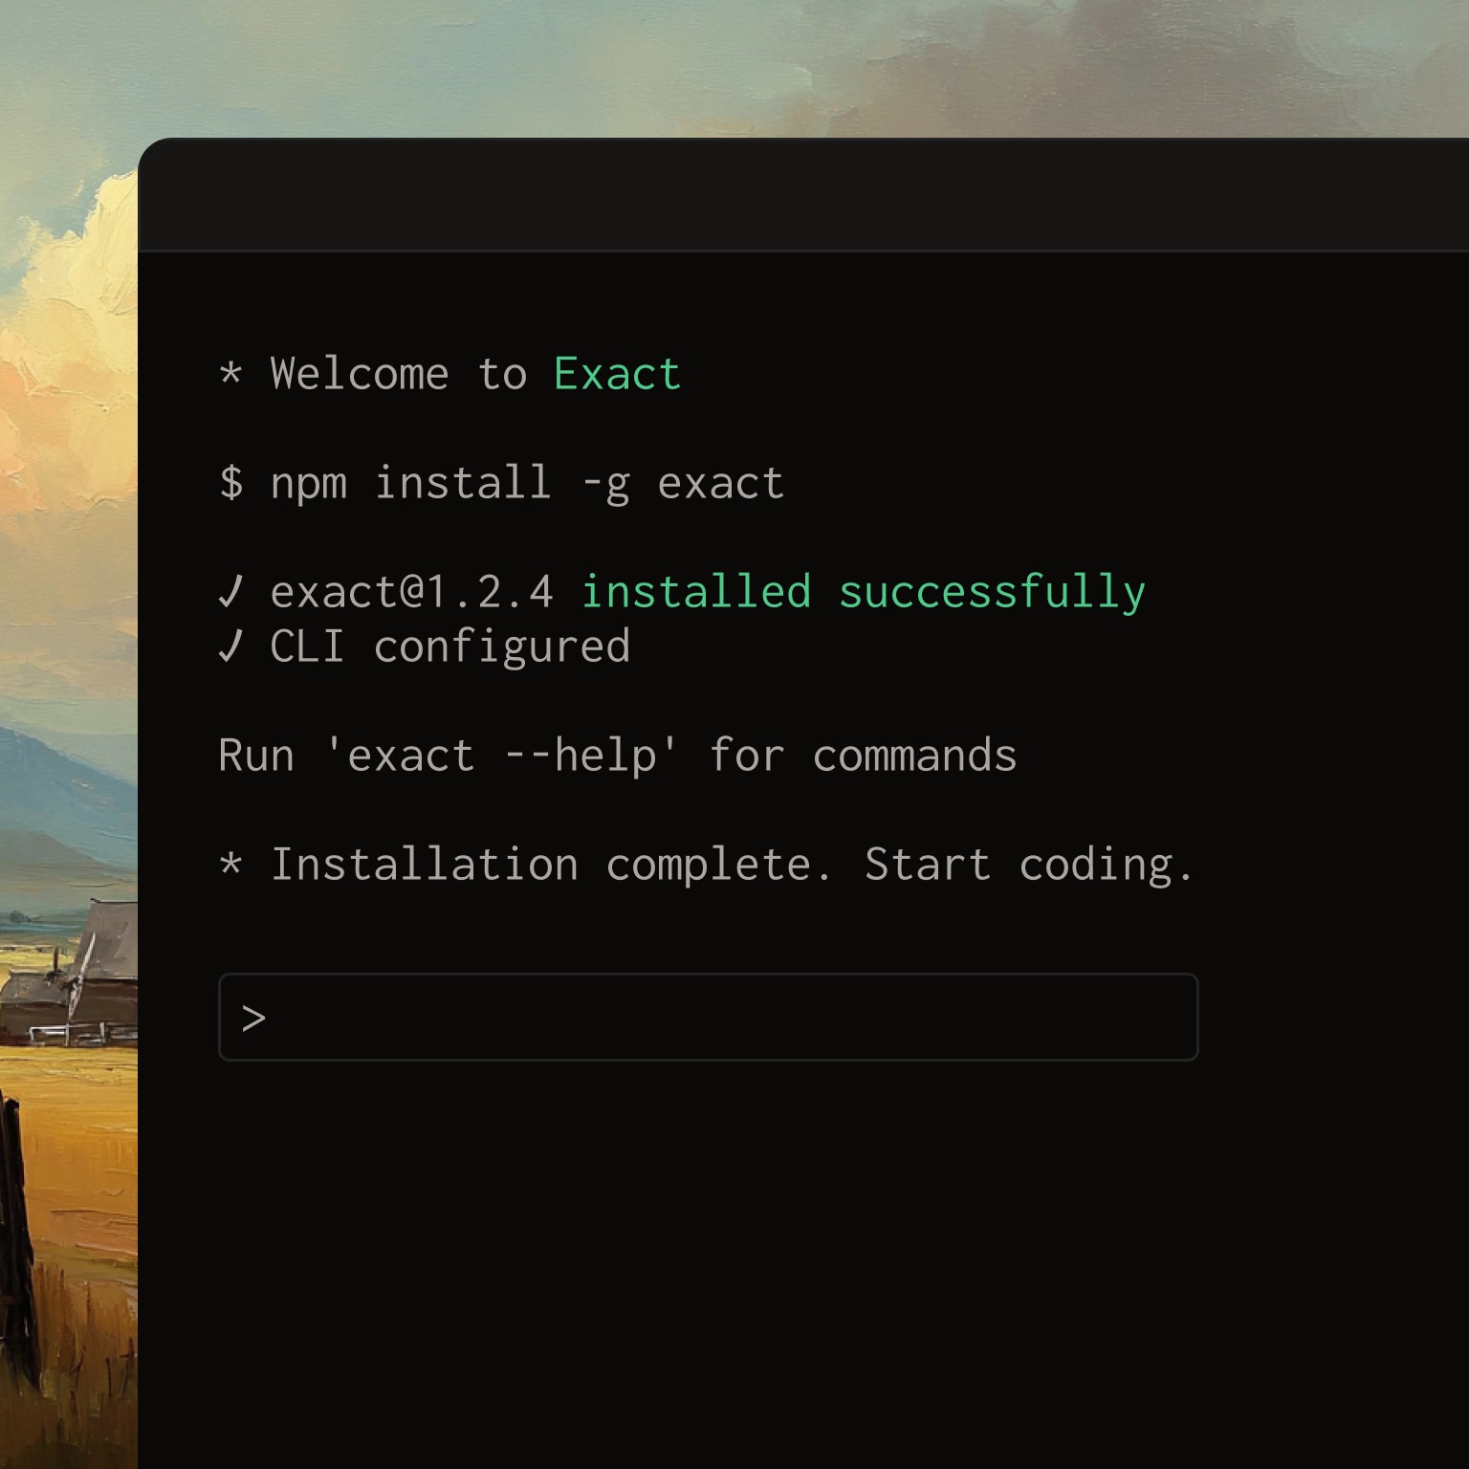Click the 'exact --help' command hint

[x=502, y=756]
